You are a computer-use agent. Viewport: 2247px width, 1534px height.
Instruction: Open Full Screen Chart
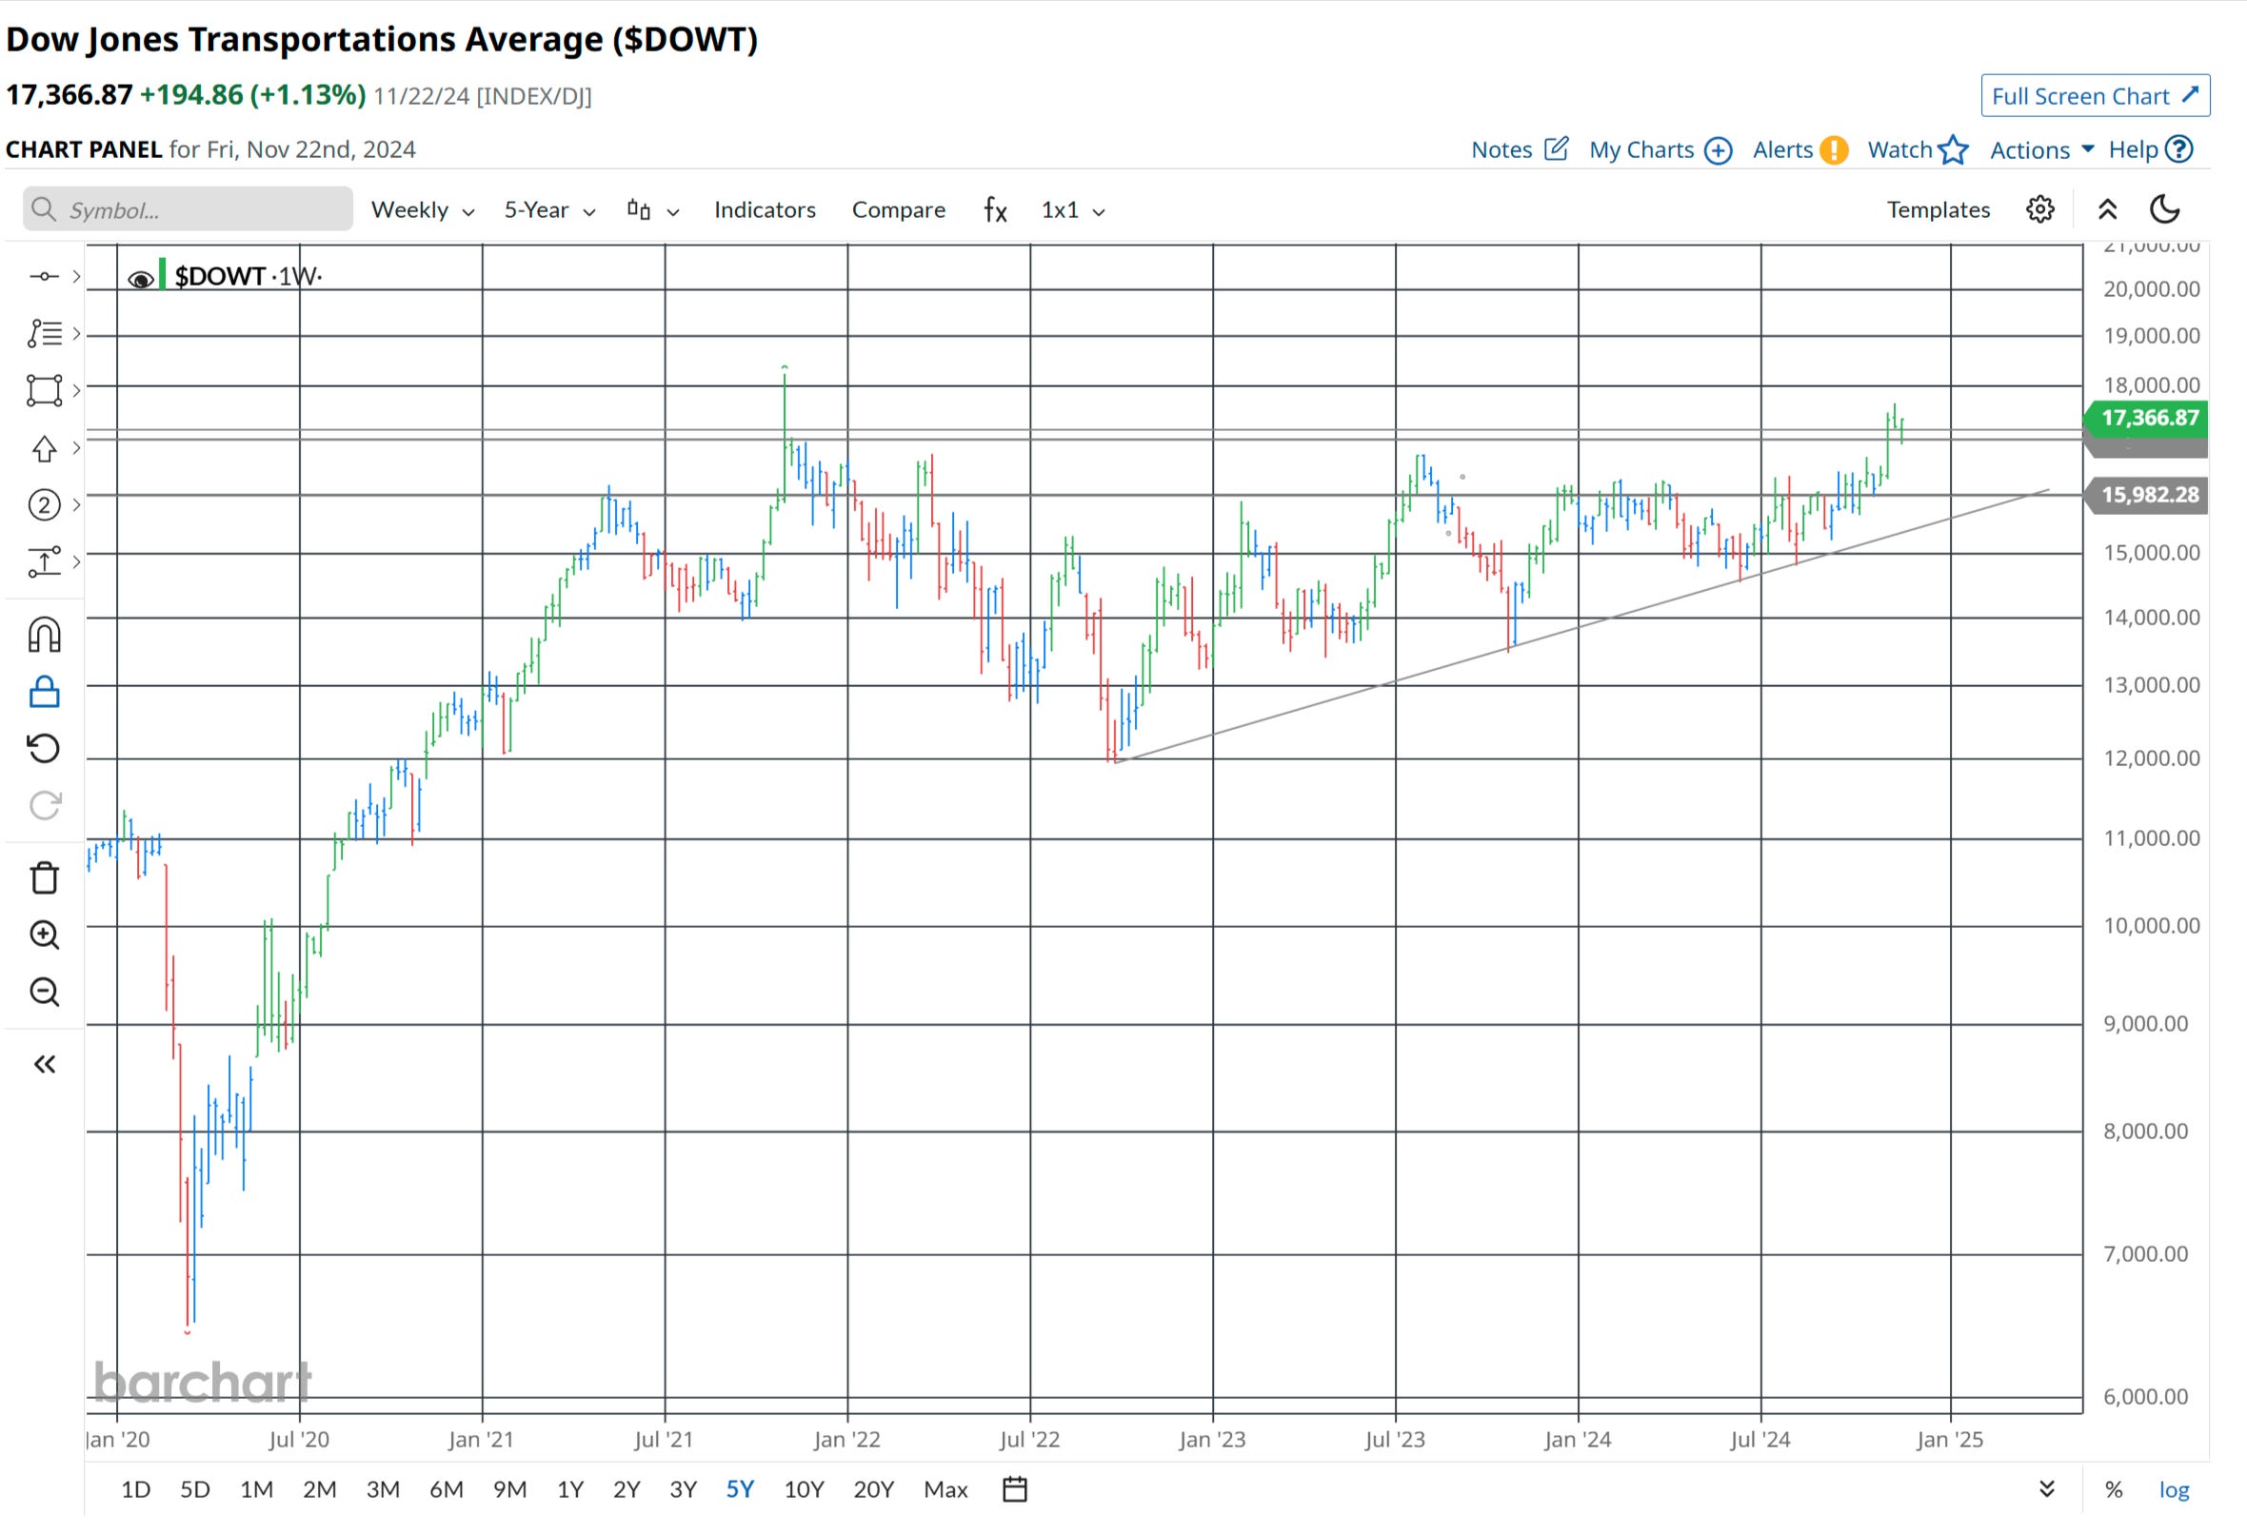coord(2096,96)
